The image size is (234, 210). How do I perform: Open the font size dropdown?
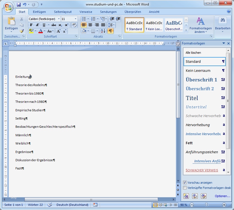[x=75, y=19]
